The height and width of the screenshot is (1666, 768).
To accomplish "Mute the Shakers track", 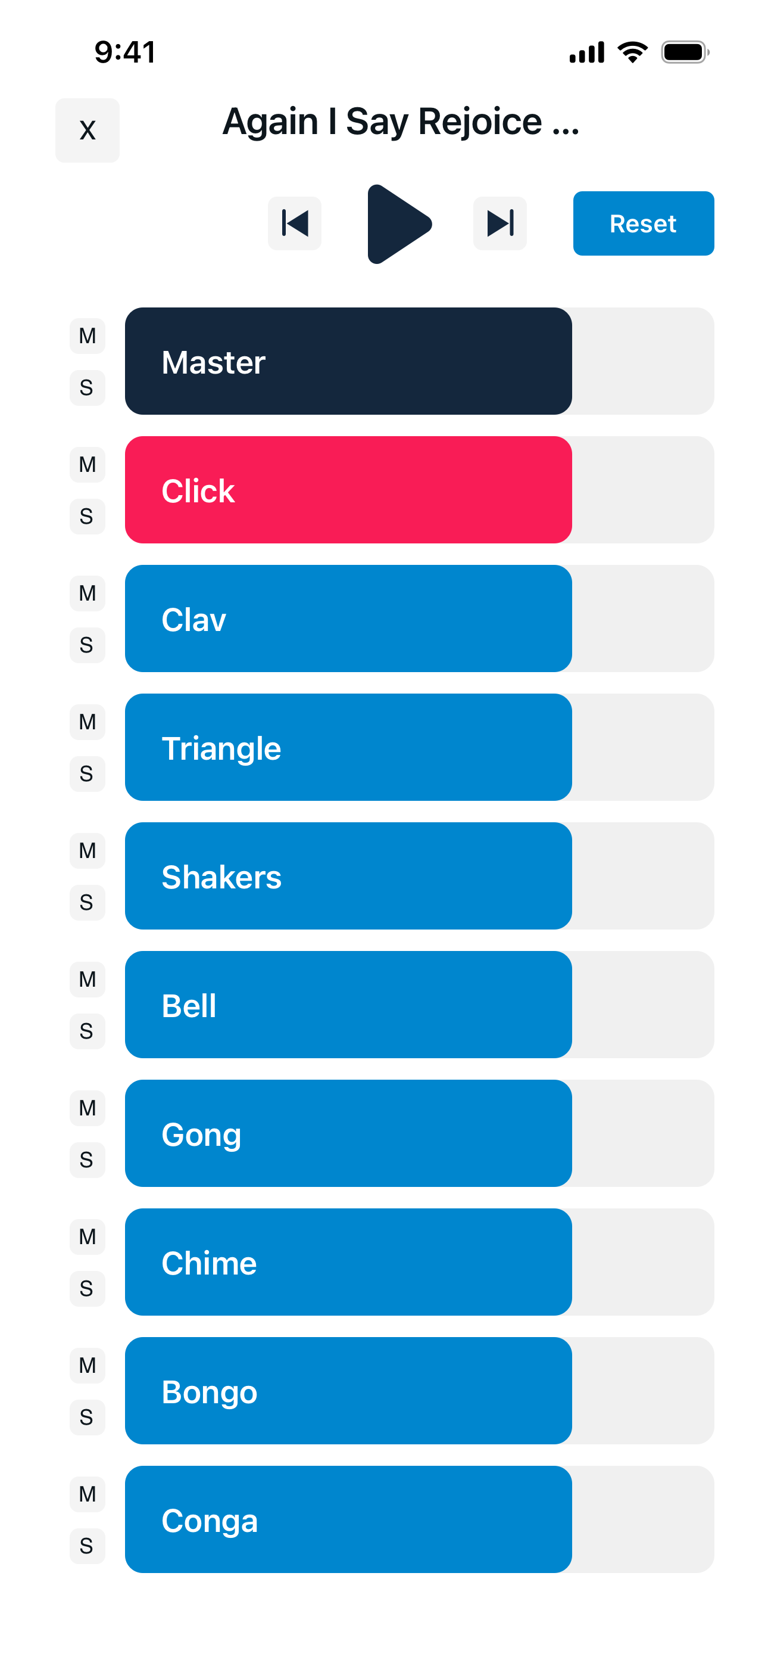I will click(88, 850).
